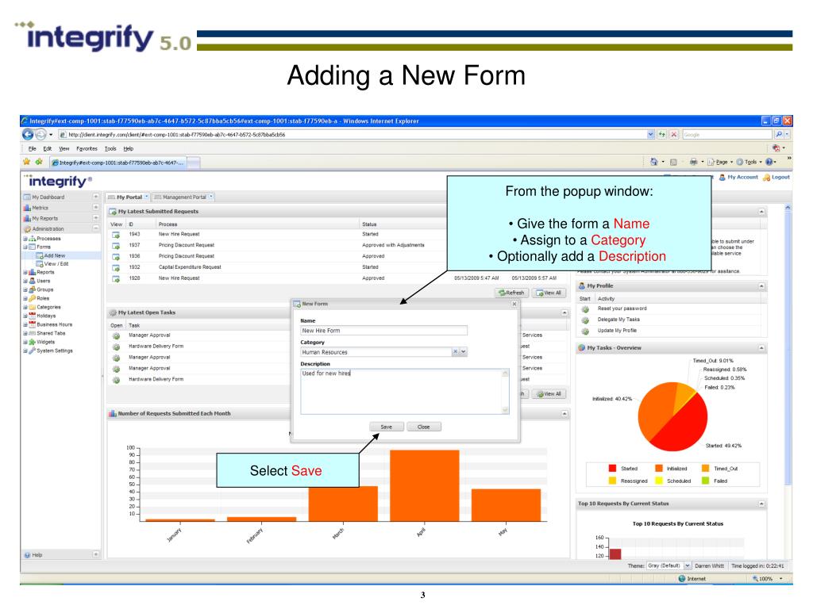Clear the Category field selection X
813x609 pixels.
455,351
